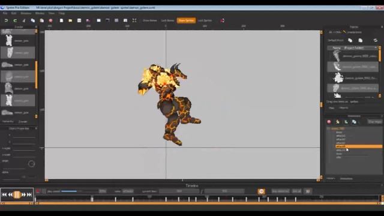Toggle the orange loop button on timeline

(261, 191)
